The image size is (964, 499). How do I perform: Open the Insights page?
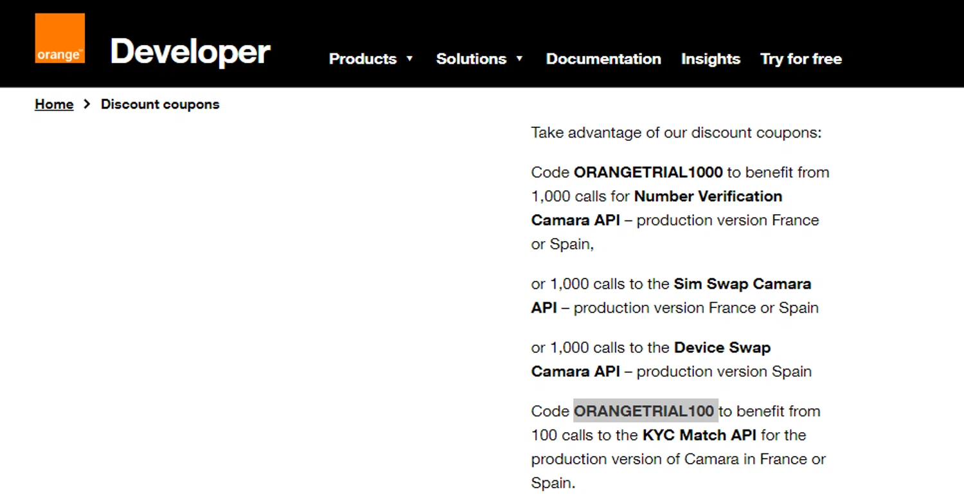click(x=711, y=59)
